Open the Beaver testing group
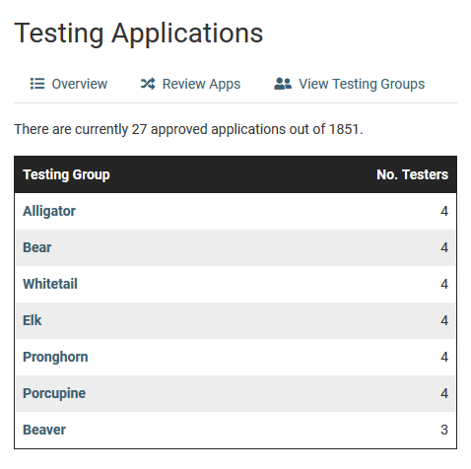The width and height of the screenshot is (471, 469). tap(44, 430)
